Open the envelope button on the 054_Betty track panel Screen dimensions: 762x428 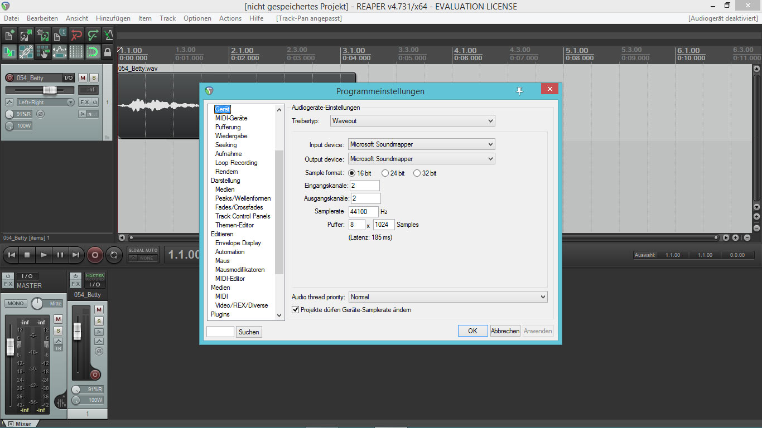point(9,102)
